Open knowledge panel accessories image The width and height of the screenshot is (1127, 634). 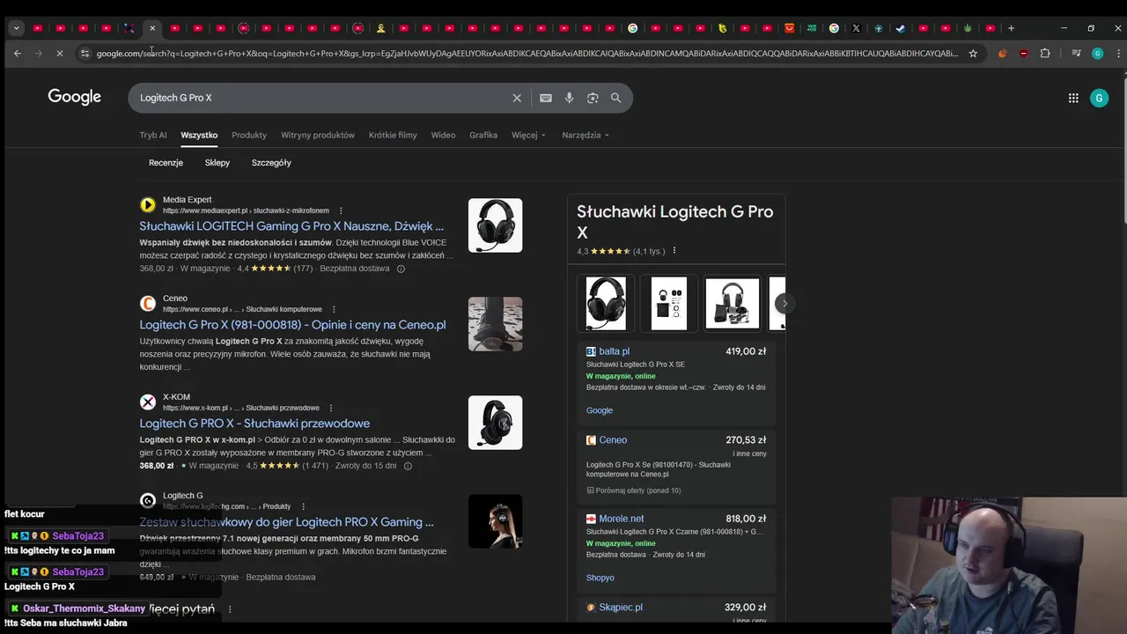tap(669, 303)
